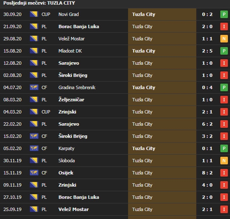Click Tuzla City in the Gradina Srebrenik row
230x219 pixels.
click(x=144, y=87)
